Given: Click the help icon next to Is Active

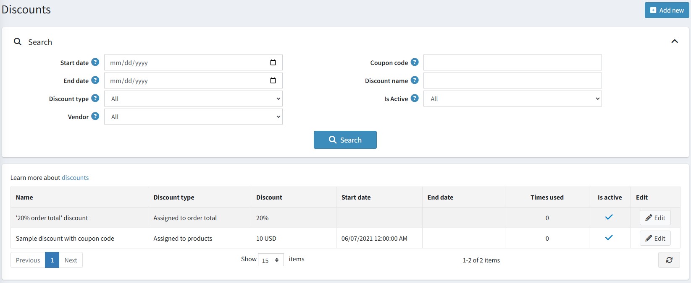Looking at the screenshot, I should 415,98.
